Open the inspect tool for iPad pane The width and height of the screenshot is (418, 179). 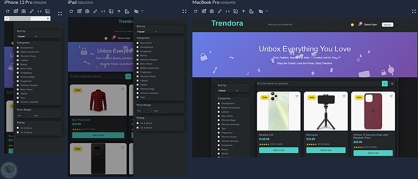(95, 11)
